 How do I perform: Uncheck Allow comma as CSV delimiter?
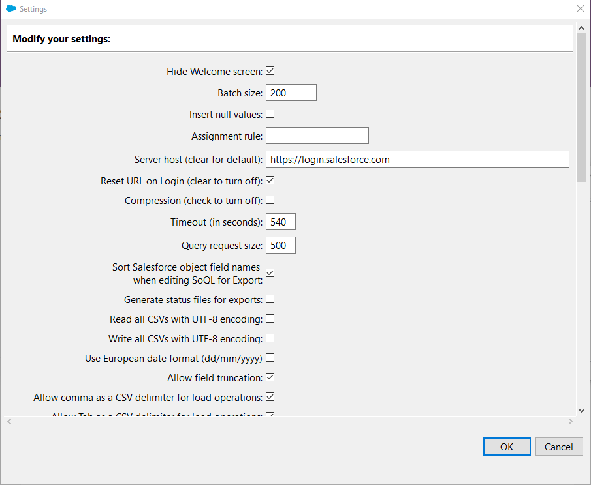pyautogui.click(x=270, y=396)
